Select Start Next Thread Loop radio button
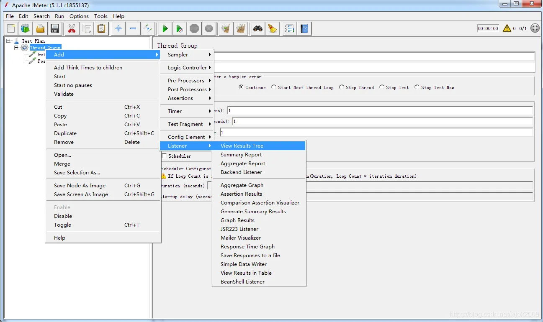Image resolution: width=543 pixels, height=322 pixels. tap(302, 87)
